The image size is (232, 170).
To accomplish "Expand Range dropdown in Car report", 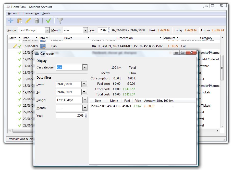I will pos(85,100).
